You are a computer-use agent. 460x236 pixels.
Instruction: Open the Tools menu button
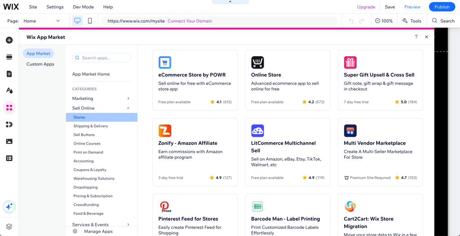(412, 21)
